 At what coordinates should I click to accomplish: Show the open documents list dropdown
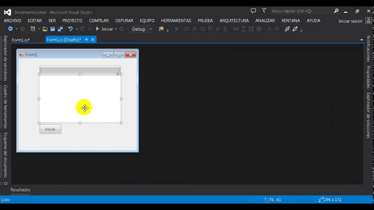(x=362, y=40)
